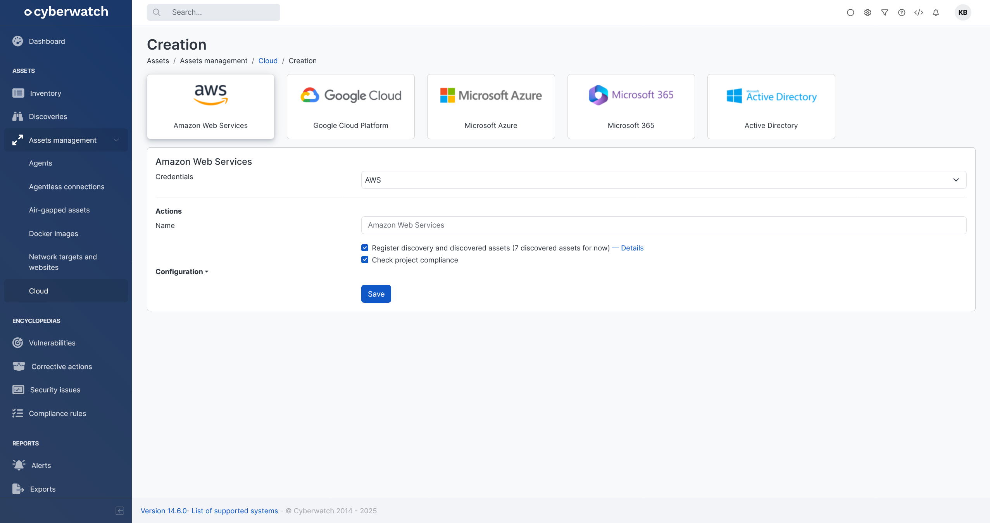Click the Corrective actions box icon
The height and width of the screenshot is (523, 990).
pos(19,366)
